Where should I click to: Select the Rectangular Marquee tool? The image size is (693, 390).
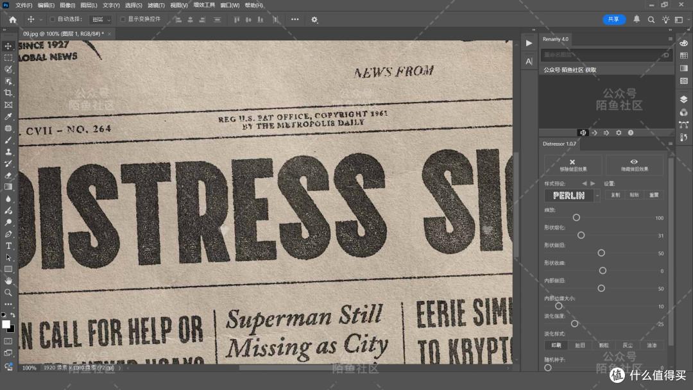coord(8,58)
